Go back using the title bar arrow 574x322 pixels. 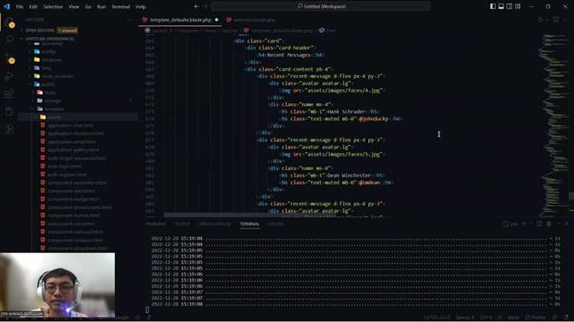[x=197, y=7]
